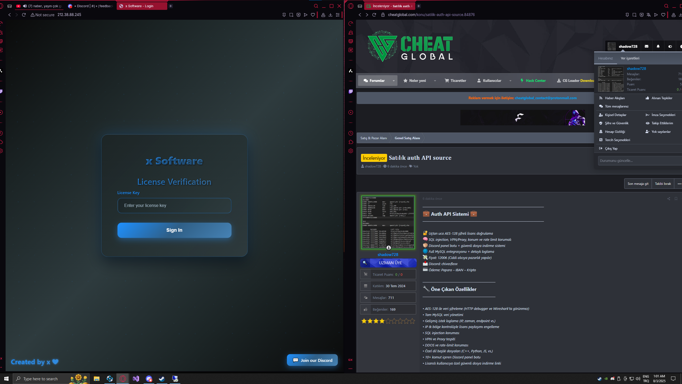
Task: Click the Windows taskbar search box
Action: click(x=51, y=379)
